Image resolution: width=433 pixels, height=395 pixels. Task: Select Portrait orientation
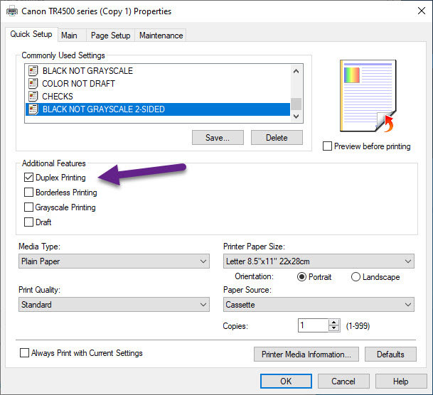pyautogui.click(x=301, y=276)
